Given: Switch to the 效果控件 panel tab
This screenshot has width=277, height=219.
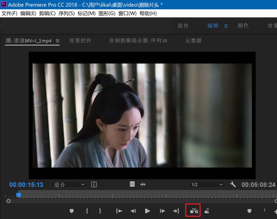Looking at the screenshot, I should (x=80, y=41).
